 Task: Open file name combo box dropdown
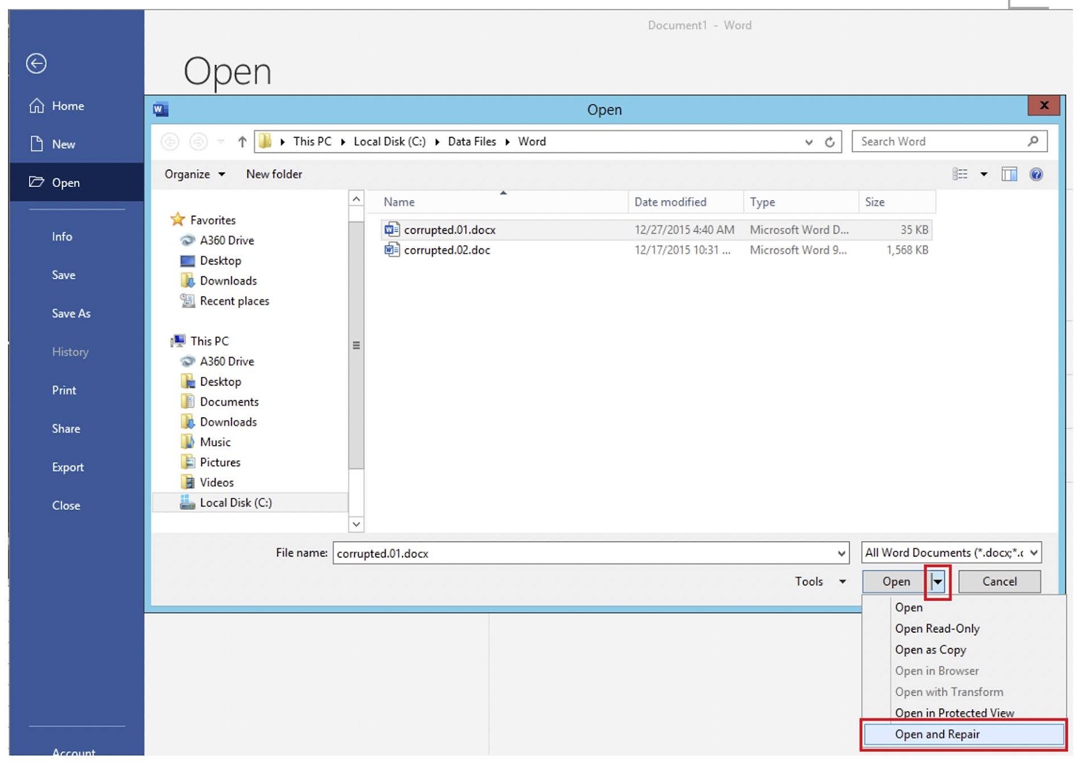click(x=841, y=554)
